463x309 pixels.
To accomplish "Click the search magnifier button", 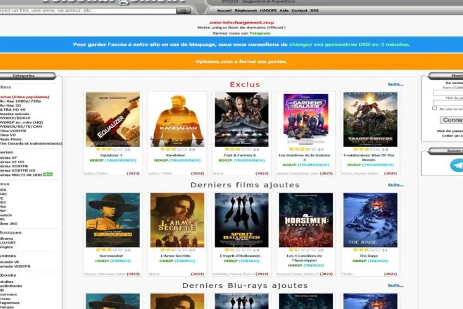I will pos(183,11).
